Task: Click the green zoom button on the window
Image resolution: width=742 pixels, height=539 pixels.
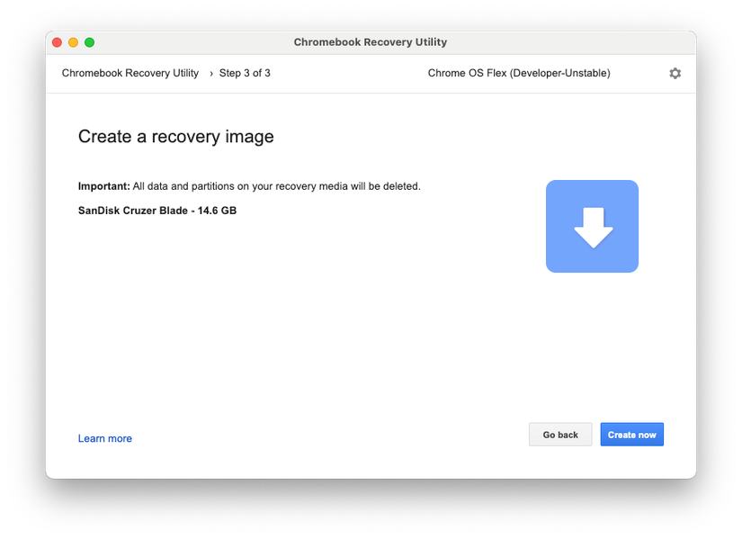Action: (89, 41)
